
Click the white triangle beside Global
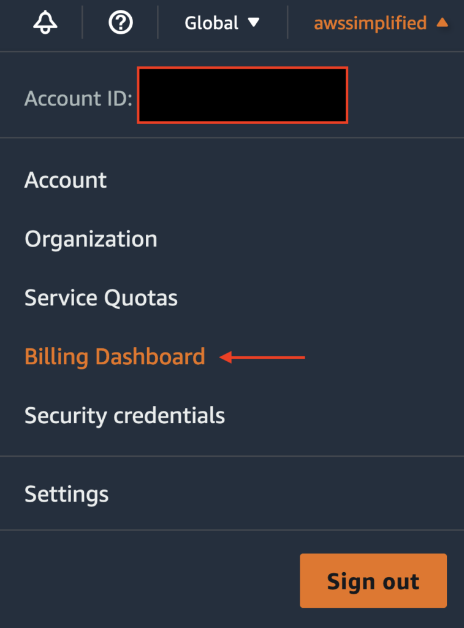tap(254, 23)
